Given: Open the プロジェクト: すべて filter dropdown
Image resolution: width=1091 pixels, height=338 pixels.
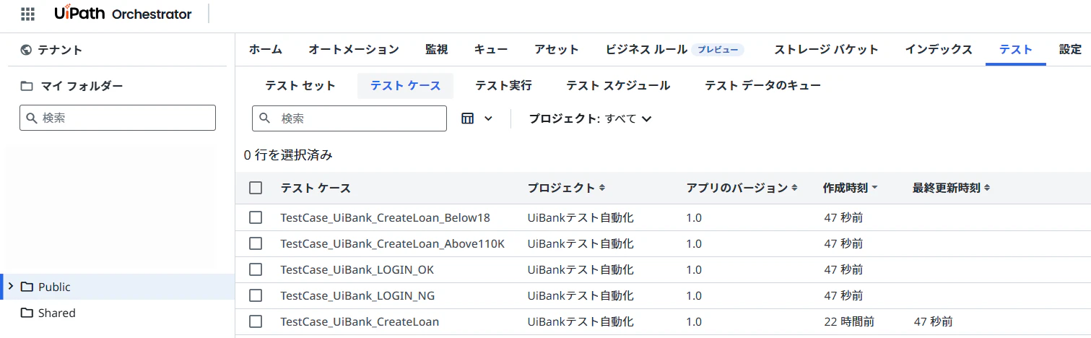Looking at the screenshot, I should 591,118.
